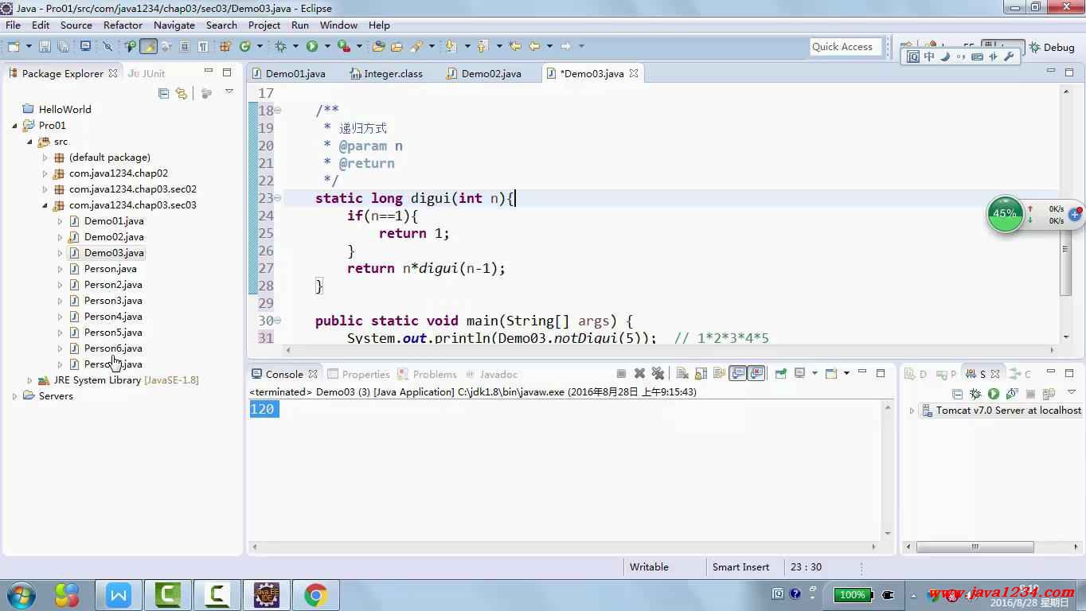Collapse the Pro01 project node
The height and width of the screenshot is (611, 1086).
(x=14, y=126)
